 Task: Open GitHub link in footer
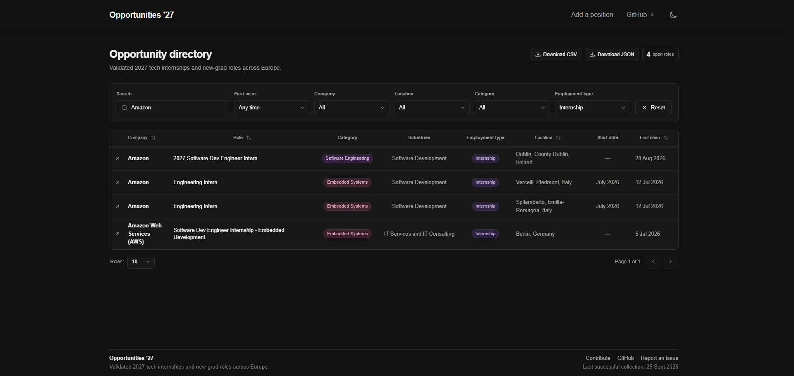click(626, 358)
